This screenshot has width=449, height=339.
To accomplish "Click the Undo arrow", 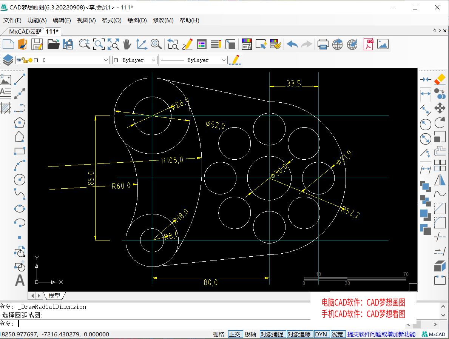I will click(292, 45).
